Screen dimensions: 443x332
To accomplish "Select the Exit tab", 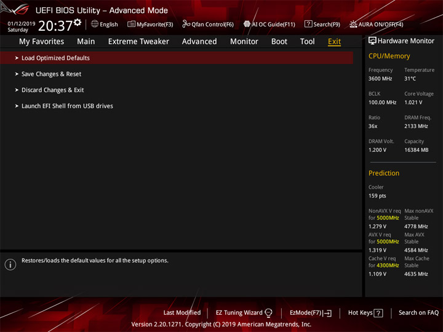I will (334, 42).
